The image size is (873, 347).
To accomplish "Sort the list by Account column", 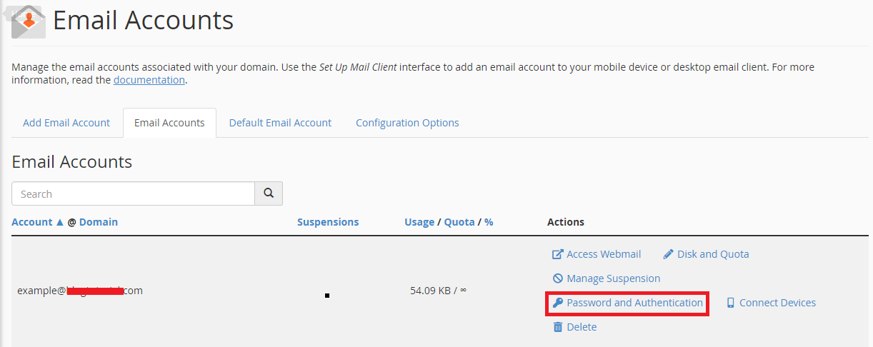I will 32,222.
